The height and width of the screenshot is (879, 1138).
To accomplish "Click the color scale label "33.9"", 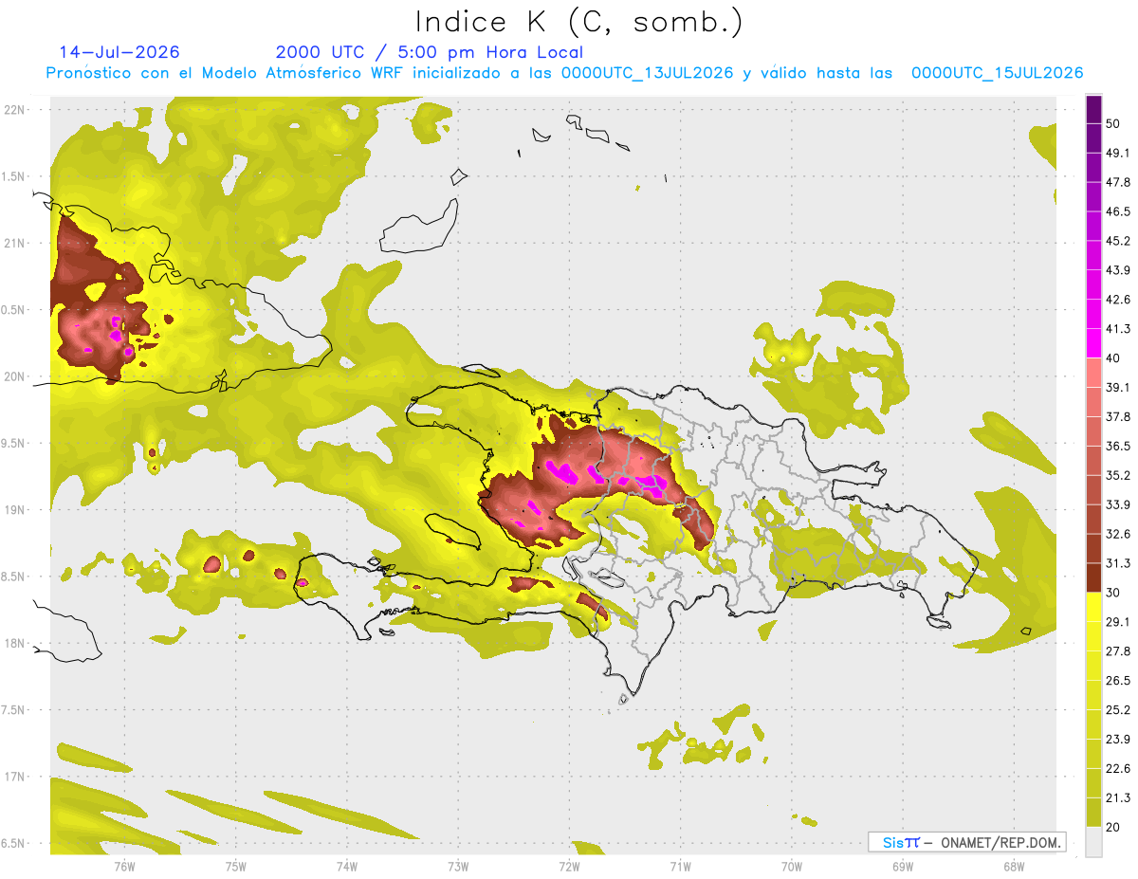I will pyautogui.click(x=1118, y=505).
